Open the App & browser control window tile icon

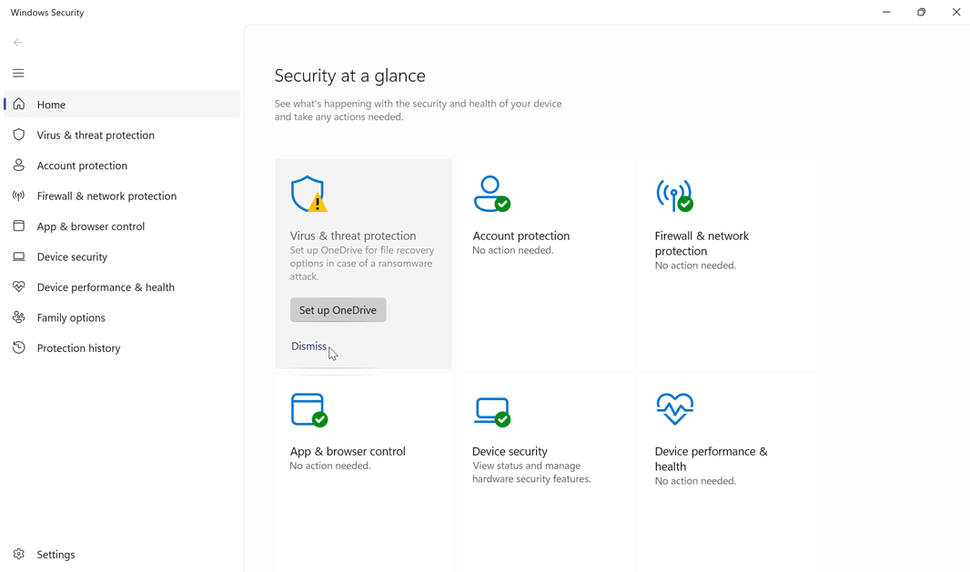click(x=308, y=409)
